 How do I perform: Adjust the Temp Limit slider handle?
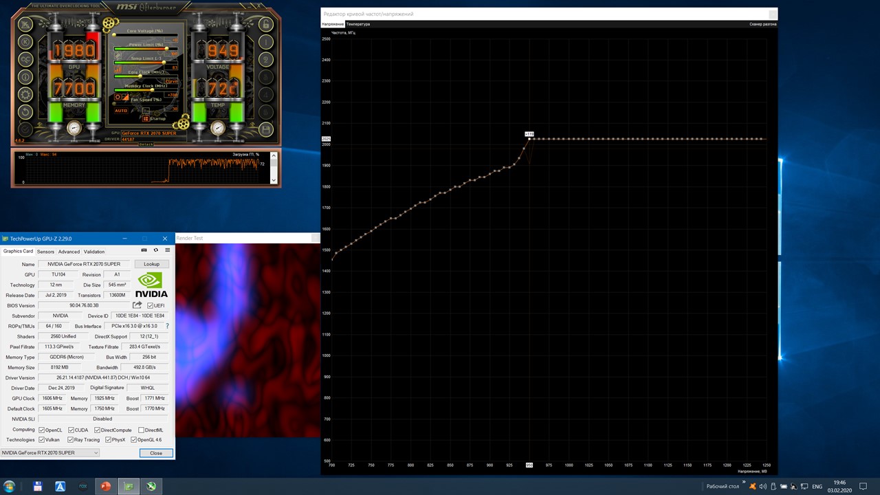point(164,62)
